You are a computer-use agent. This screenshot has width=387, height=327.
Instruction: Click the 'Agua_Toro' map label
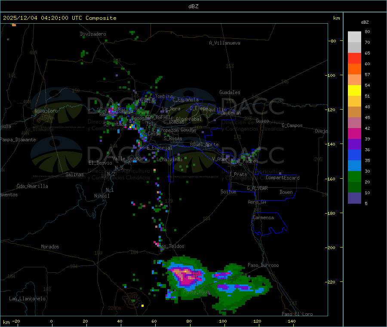(46, 111)
